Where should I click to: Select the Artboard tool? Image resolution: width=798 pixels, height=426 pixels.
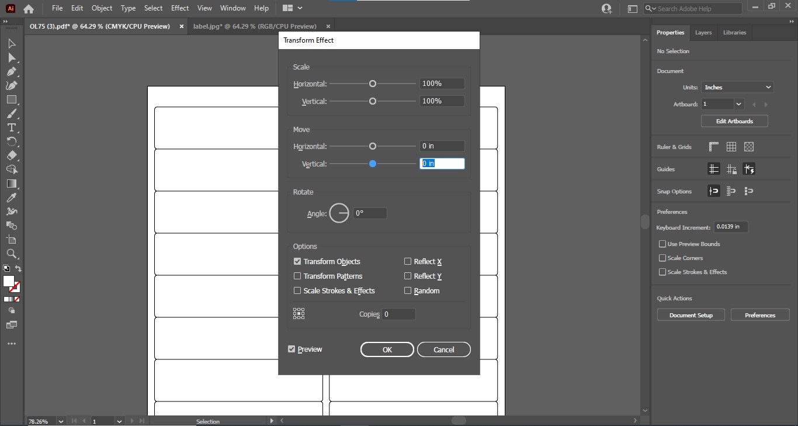(x=11, y=240)
